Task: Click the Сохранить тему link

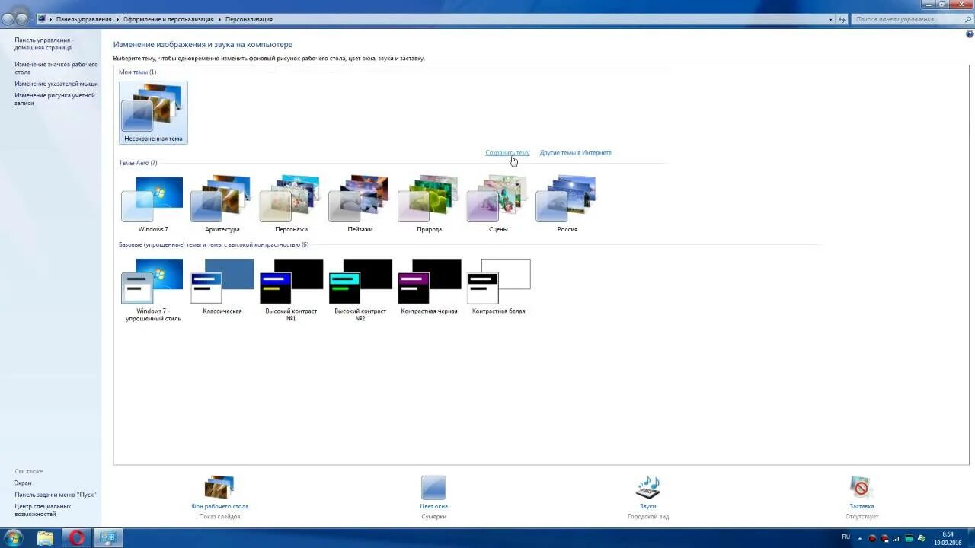Action: [x=507, y=152]
